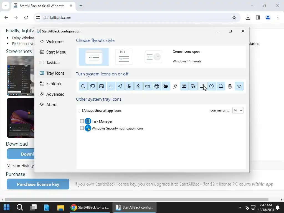Check Windows Security notification icon box
Screen dimensions: 284x213
82,128
